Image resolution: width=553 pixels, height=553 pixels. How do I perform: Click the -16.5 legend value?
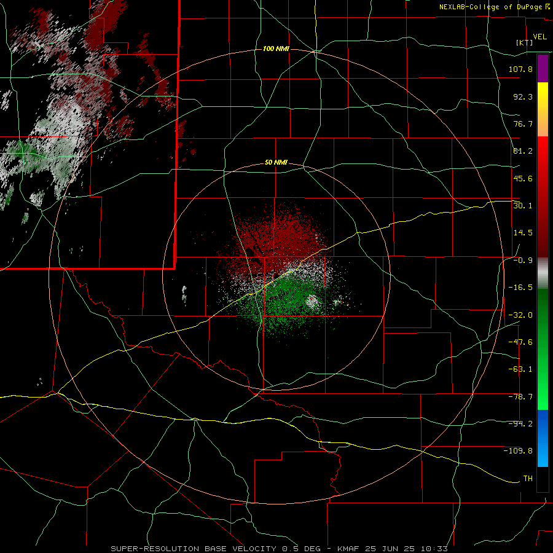pos(520,288)
